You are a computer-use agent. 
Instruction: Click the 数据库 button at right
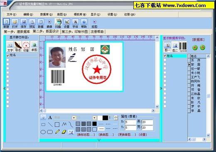click(x=199, y=40)
